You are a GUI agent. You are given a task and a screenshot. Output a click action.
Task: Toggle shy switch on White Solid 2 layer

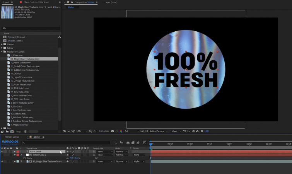pyautogui.click(x=67, y=155)
